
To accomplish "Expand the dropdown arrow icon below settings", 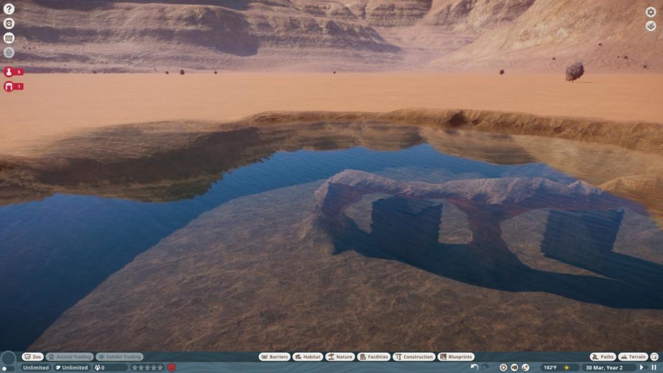I will (x=651, y=26).
